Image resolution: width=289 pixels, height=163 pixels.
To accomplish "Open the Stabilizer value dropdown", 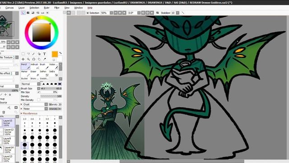I will [177, 13].
